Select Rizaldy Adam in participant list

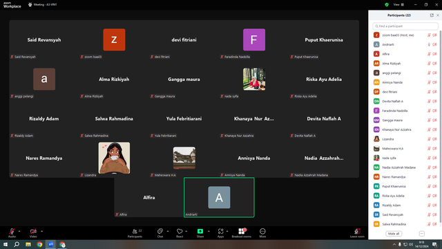click(x=405, y=205)
